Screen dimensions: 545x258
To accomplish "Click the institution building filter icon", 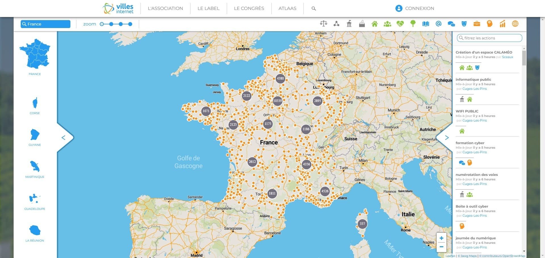I will click(x=349, y=24).
